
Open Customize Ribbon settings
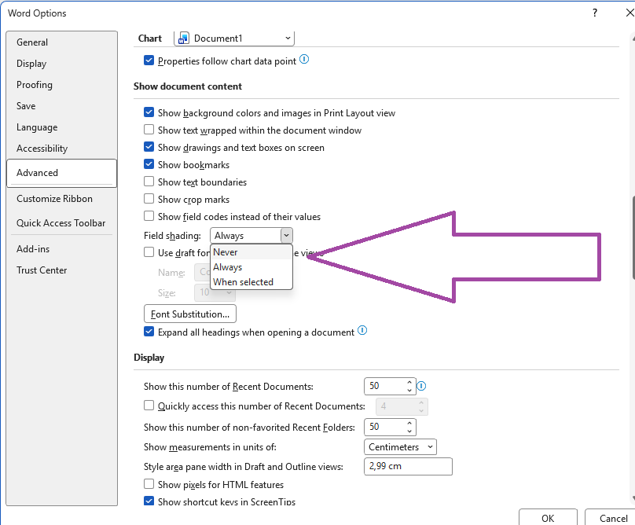click(x=61, y=199)
